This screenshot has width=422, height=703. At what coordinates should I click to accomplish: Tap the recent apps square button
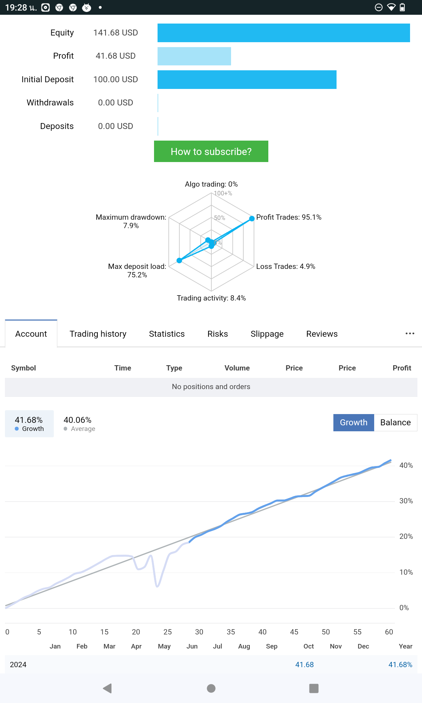coord(314,688)
